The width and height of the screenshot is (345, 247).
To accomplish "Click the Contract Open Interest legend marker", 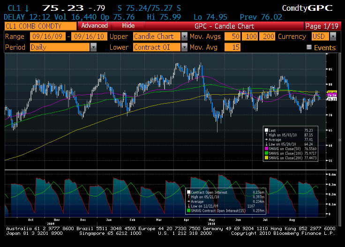I will tap(189, 192).
